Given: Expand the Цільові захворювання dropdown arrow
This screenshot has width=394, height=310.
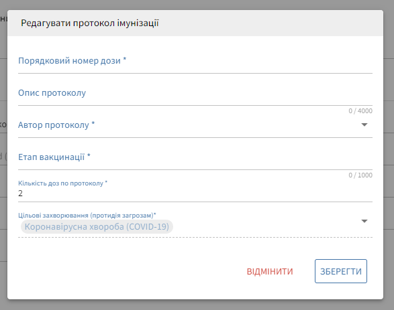Looking at the screenshot, I should coord(364,221).
